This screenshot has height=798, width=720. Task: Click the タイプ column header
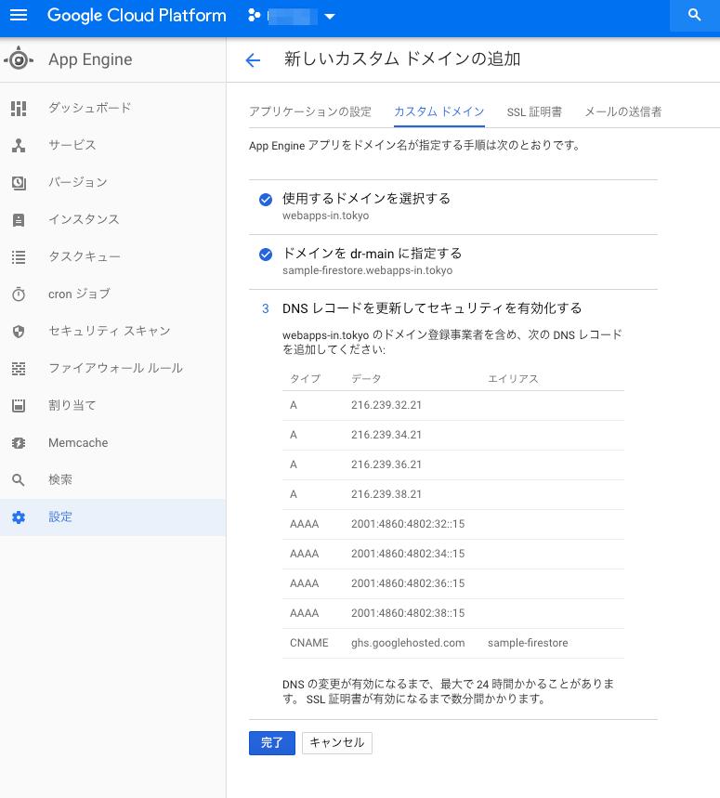click(x=306, y=379)
